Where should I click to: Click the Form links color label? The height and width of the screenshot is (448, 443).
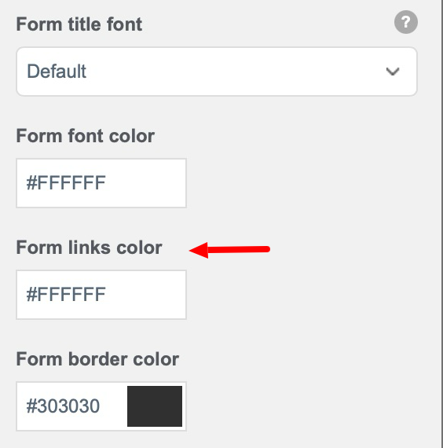[x=89, y=247]
